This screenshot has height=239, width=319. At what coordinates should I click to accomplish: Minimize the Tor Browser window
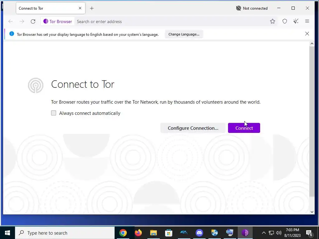coord(279,8)
